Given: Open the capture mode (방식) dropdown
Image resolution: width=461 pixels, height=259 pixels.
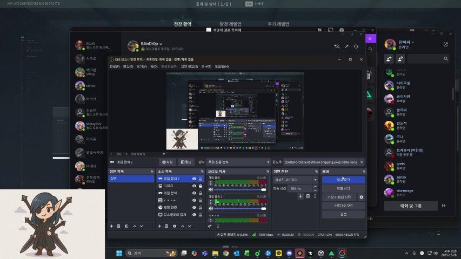Looking at the screenshot, I should click(x=238, y=162).
